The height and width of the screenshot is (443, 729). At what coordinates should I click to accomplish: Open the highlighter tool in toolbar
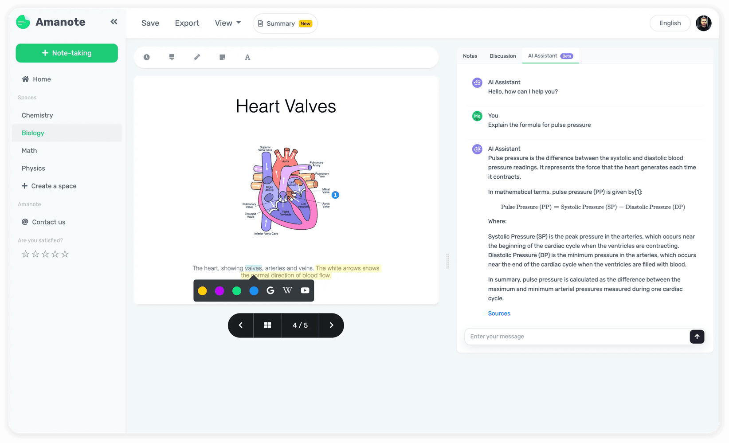click(x=172, y=57)
